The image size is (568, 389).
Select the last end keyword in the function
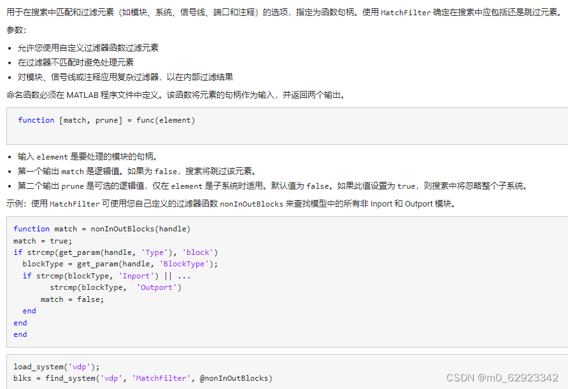(20, 334)
